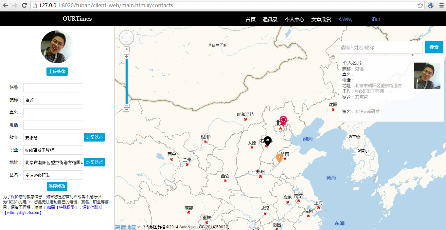Click the map zoom slider track

pos(127,82)
